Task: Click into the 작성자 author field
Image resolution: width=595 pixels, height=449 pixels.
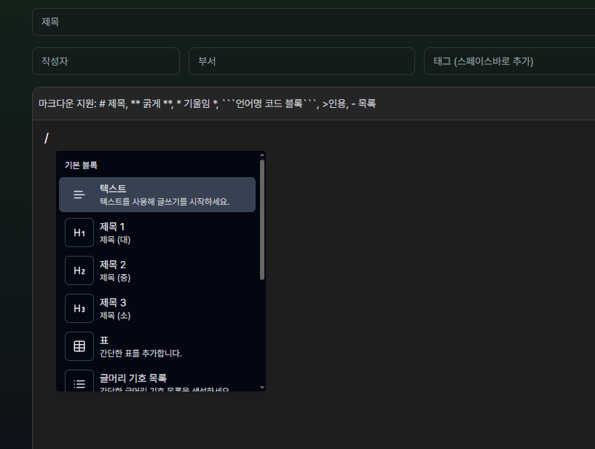Action: [x=106, y=61]
